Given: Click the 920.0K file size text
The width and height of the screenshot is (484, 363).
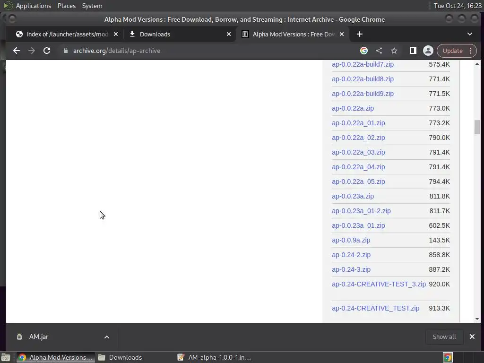Looking at the screenshot, I should point(439,284).
